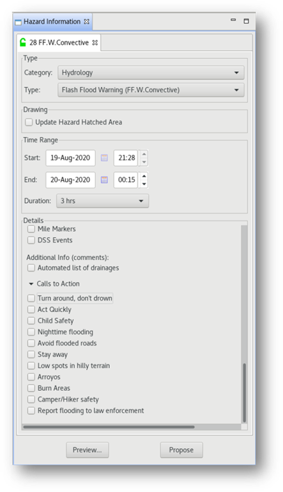Open the End date calendar picker icon
This screenshot has width=283, height=492.
pos(104,180)
